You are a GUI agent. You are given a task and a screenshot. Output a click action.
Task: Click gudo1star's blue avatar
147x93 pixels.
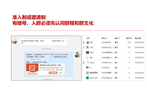(87, 78)
